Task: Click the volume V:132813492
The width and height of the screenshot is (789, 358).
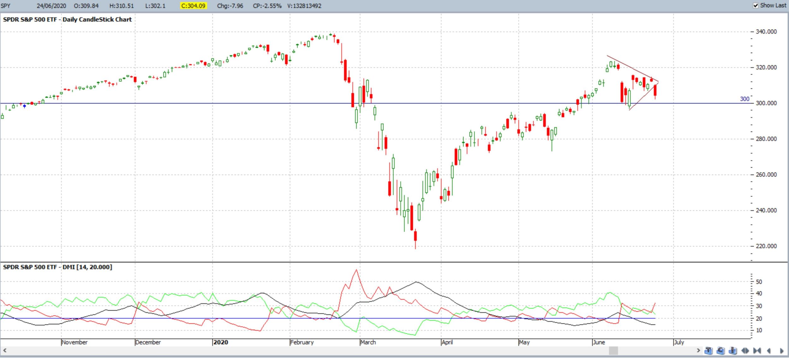Action: click(304, 6)
